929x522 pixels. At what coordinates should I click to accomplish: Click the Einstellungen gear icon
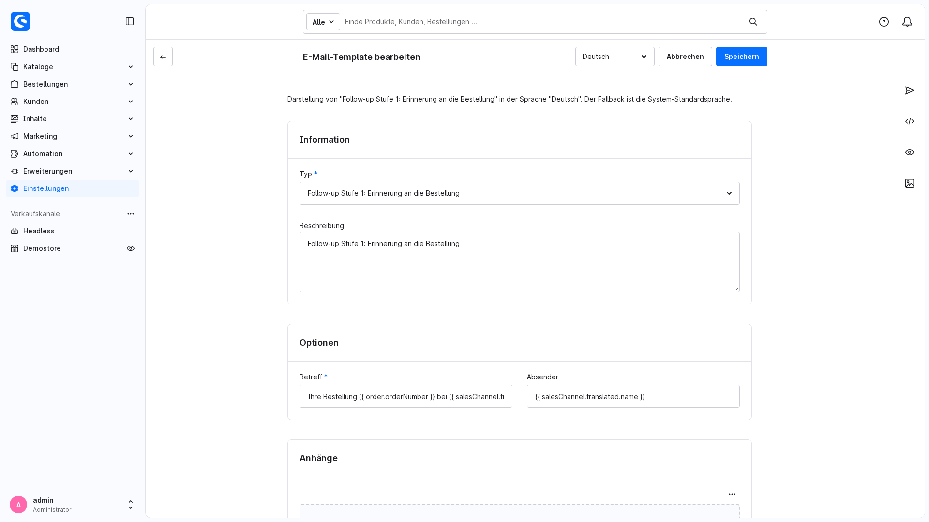(15, 188)
